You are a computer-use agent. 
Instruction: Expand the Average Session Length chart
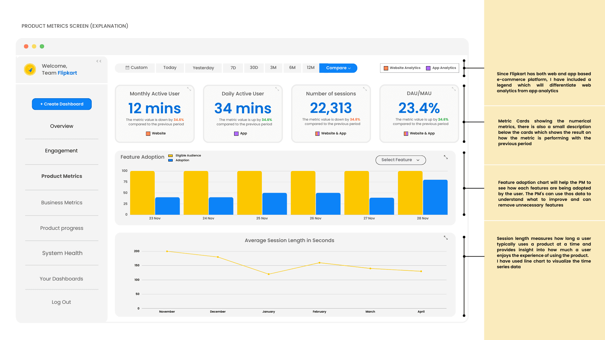(446, 238)
